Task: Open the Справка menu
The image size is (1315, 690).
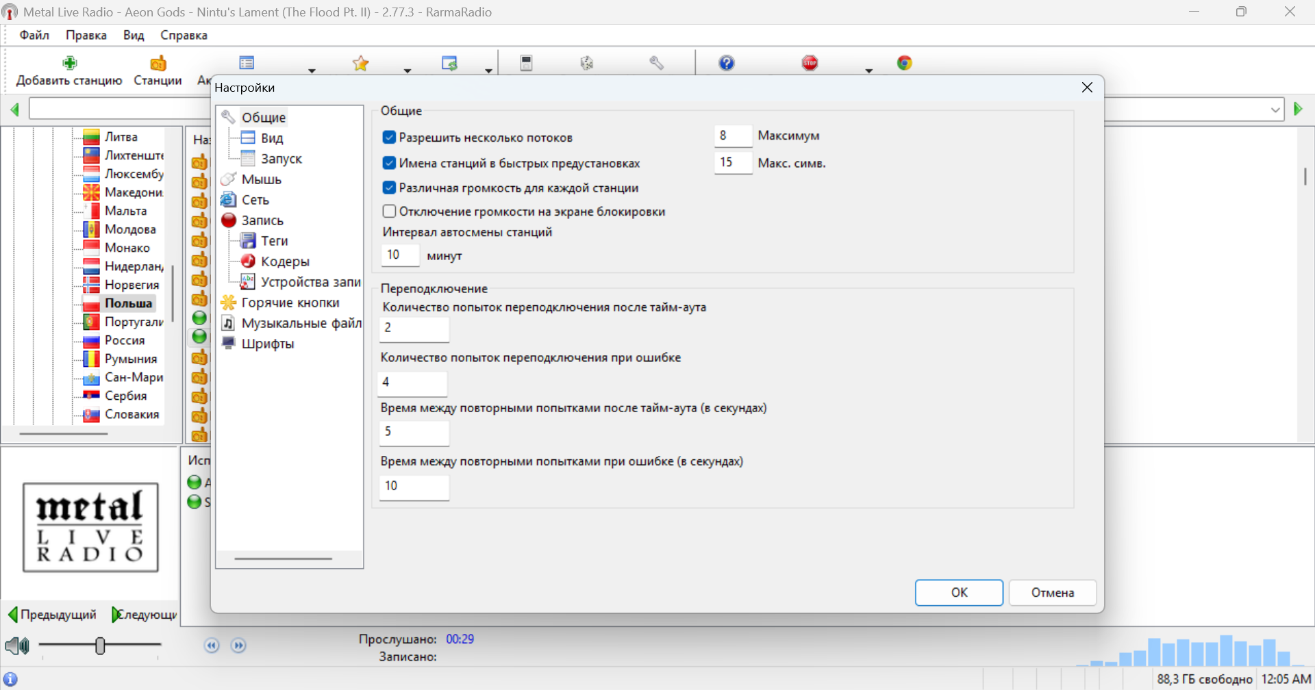Action: click(x=184, y=35)
